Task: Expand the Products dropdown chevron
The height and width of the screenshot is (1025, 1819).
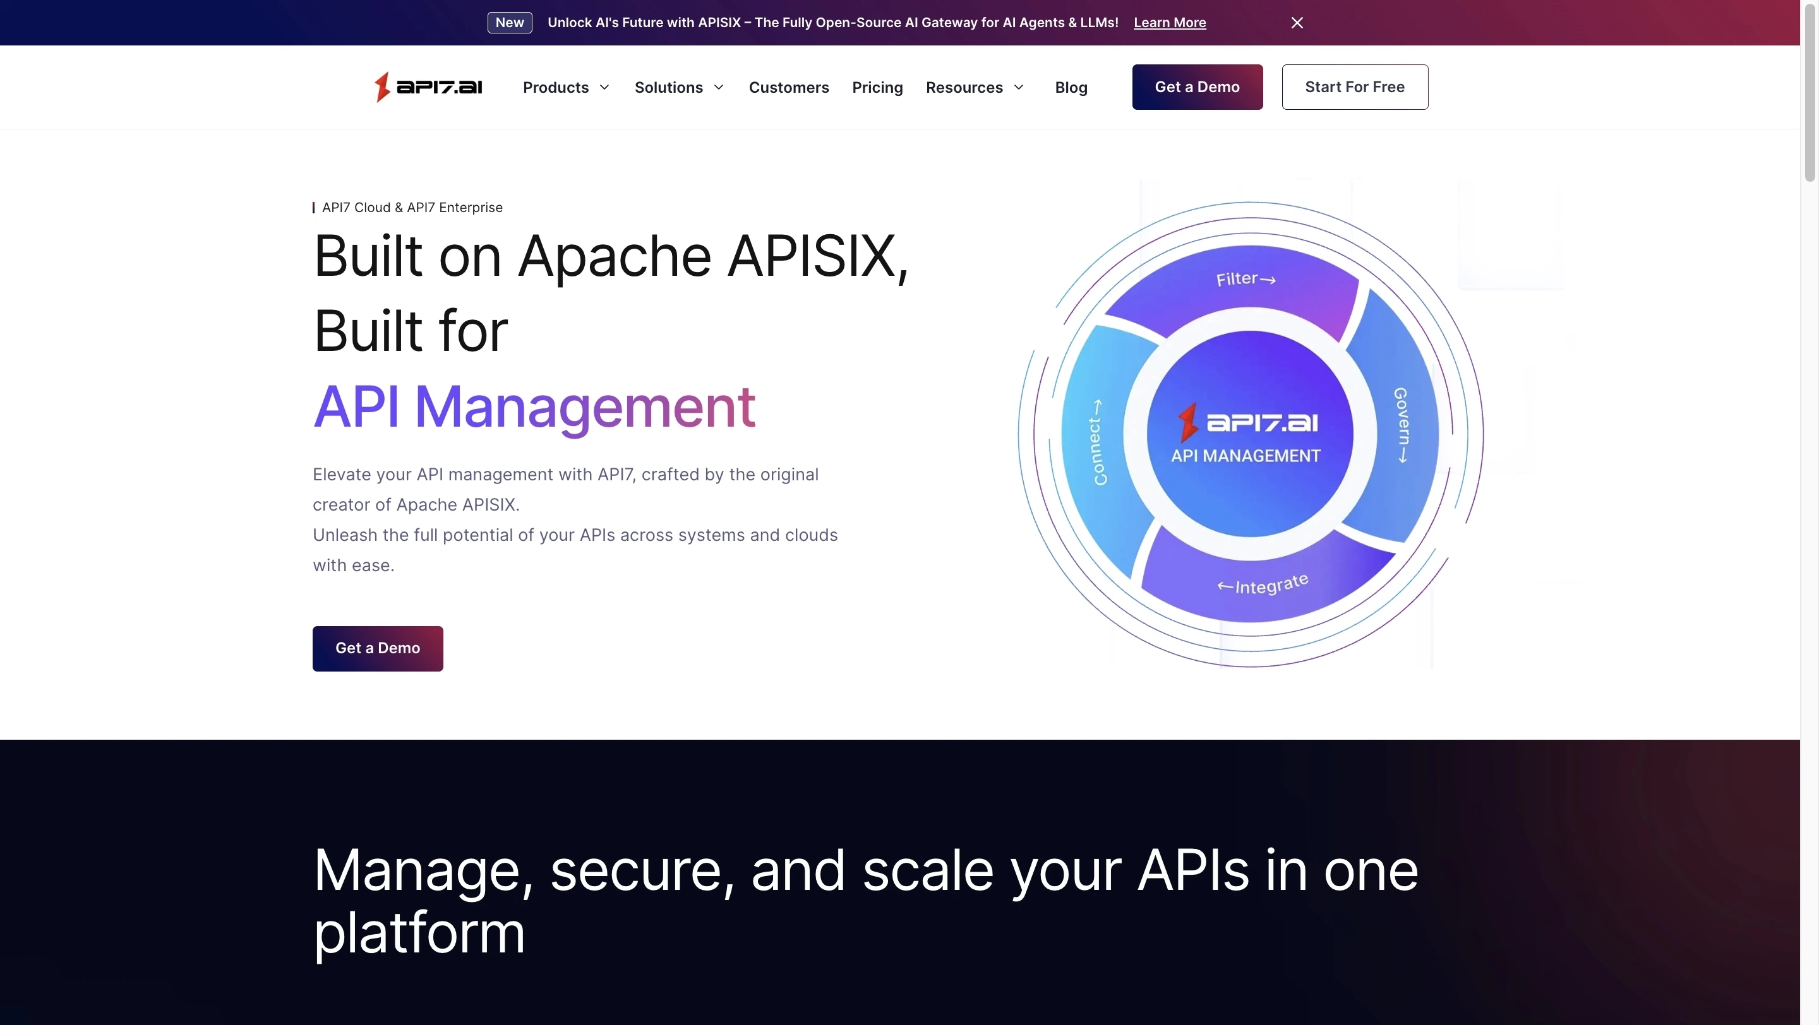Action: 604,88
